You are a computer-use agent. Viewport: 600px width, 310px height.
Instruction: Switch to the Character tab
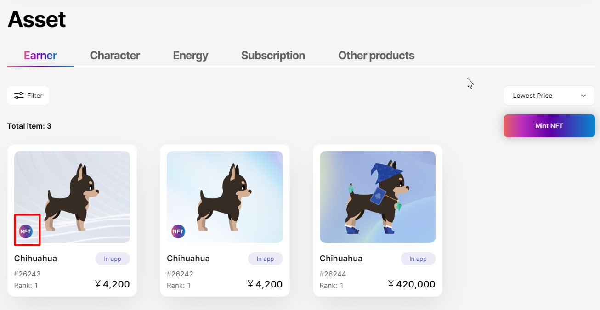115,56
